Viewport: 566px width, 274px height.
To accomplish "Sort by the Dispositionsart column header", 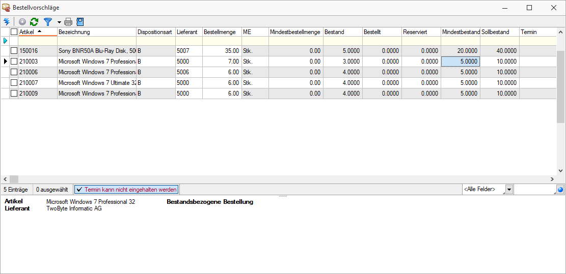I will coord(156,32).
